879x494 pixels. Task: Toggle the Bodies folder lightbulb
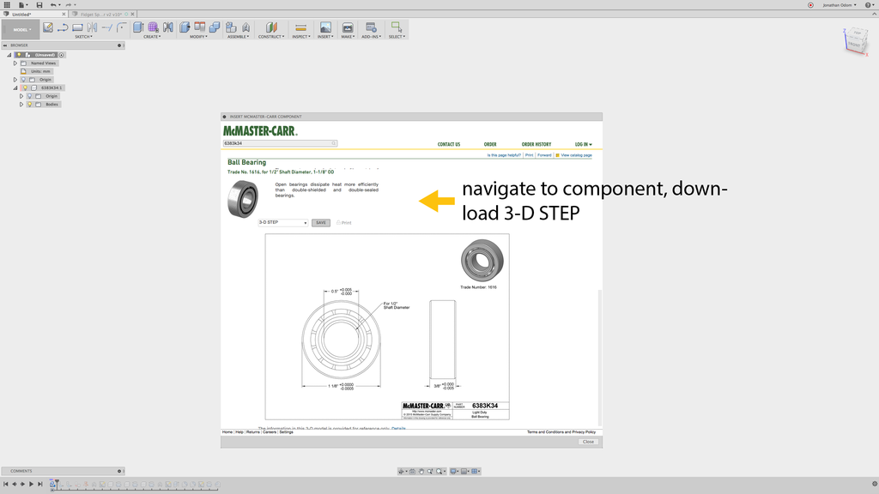pos(30,104)
